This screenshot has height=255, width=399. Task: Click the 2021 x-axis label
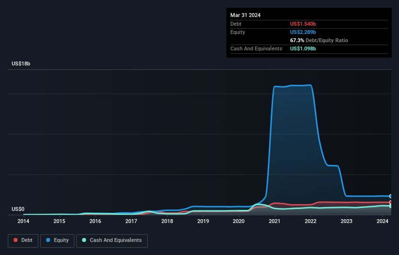pos(275,221)
